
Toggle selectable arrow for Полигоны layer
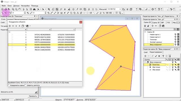pos(176,65)
